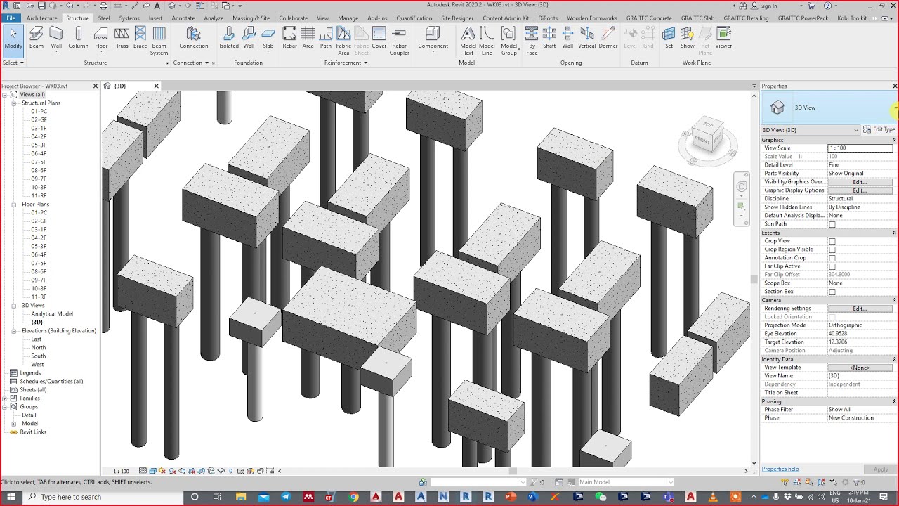Select the Component tool
Viewport: 899px width, 506px height.
coord(433,38)
